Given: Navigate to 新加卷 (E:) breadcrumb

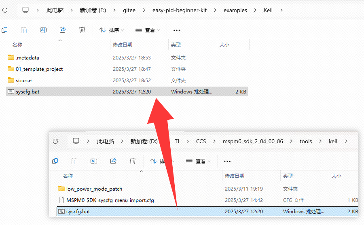Looking at the screenshot, I should coord(93,10).
